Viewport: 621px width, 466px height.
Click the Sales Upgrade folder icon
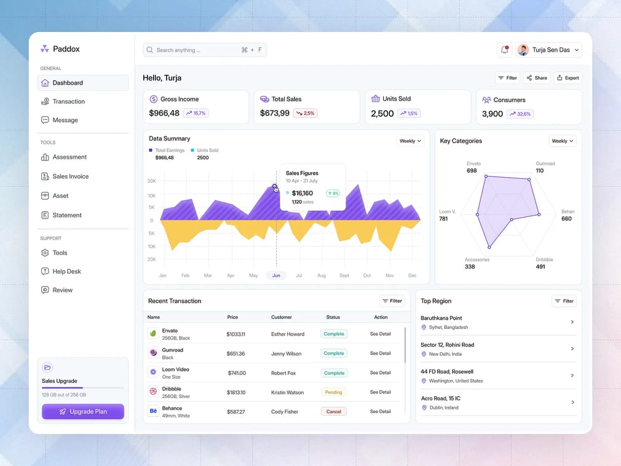[47, 368]
